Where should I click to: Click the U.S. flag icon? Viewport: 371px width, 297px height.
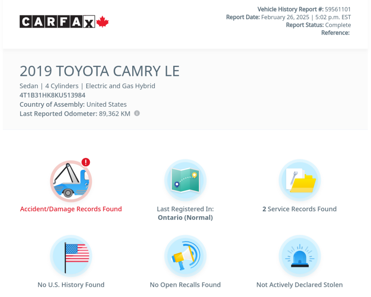pyautogui.click(x=71, y=256)
